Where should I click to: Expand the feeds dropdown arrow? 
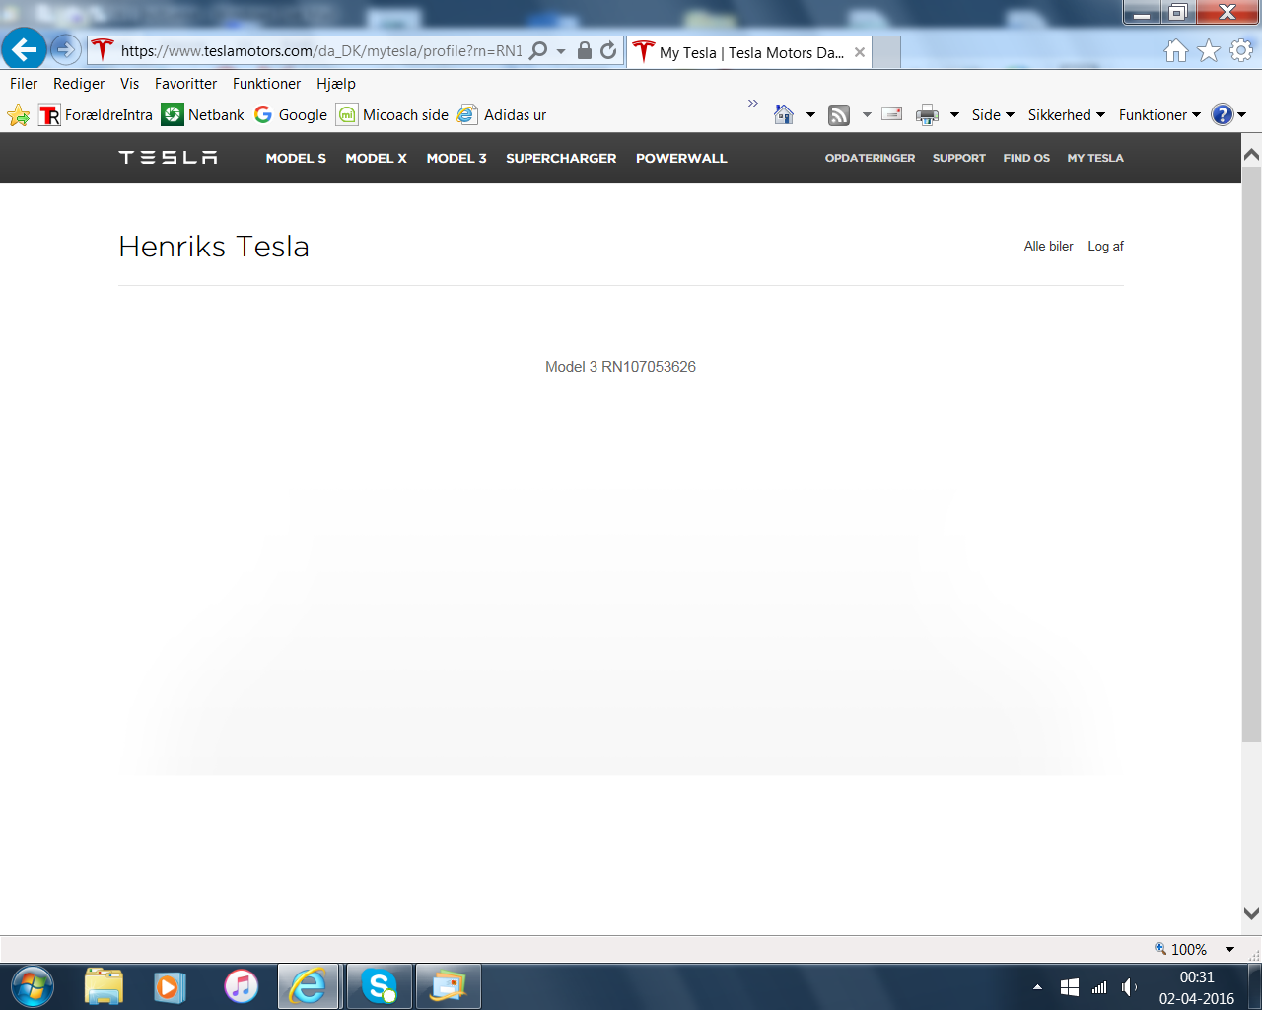(x=867, y=115)
